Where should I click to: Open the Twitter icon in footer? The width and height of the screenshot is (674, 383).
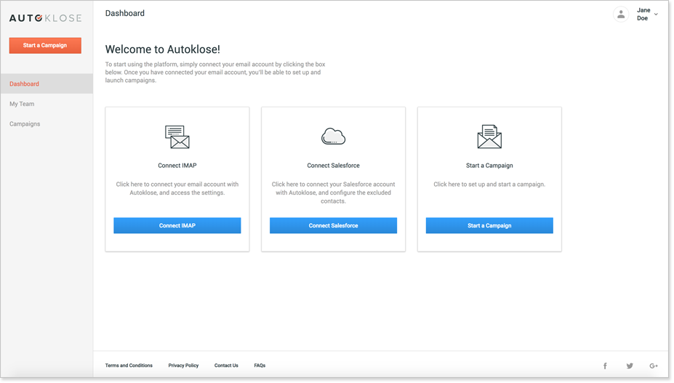pos(630,366)
